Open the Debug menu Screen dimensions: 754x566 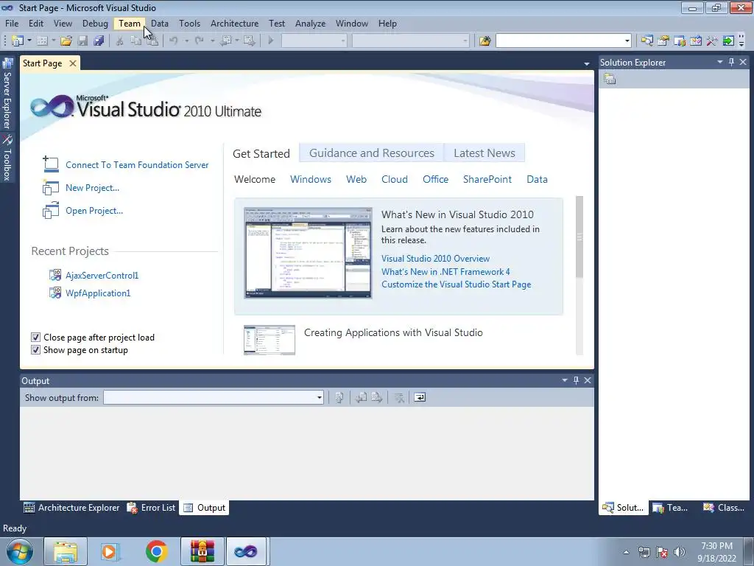click(95, 24)
